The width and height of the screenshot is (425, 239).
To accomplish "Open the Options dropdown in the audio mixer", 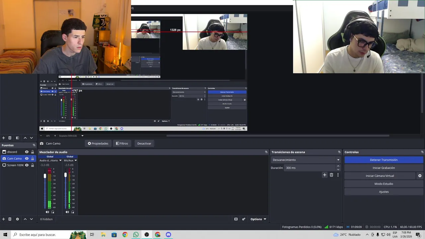I will pos(258,219).
